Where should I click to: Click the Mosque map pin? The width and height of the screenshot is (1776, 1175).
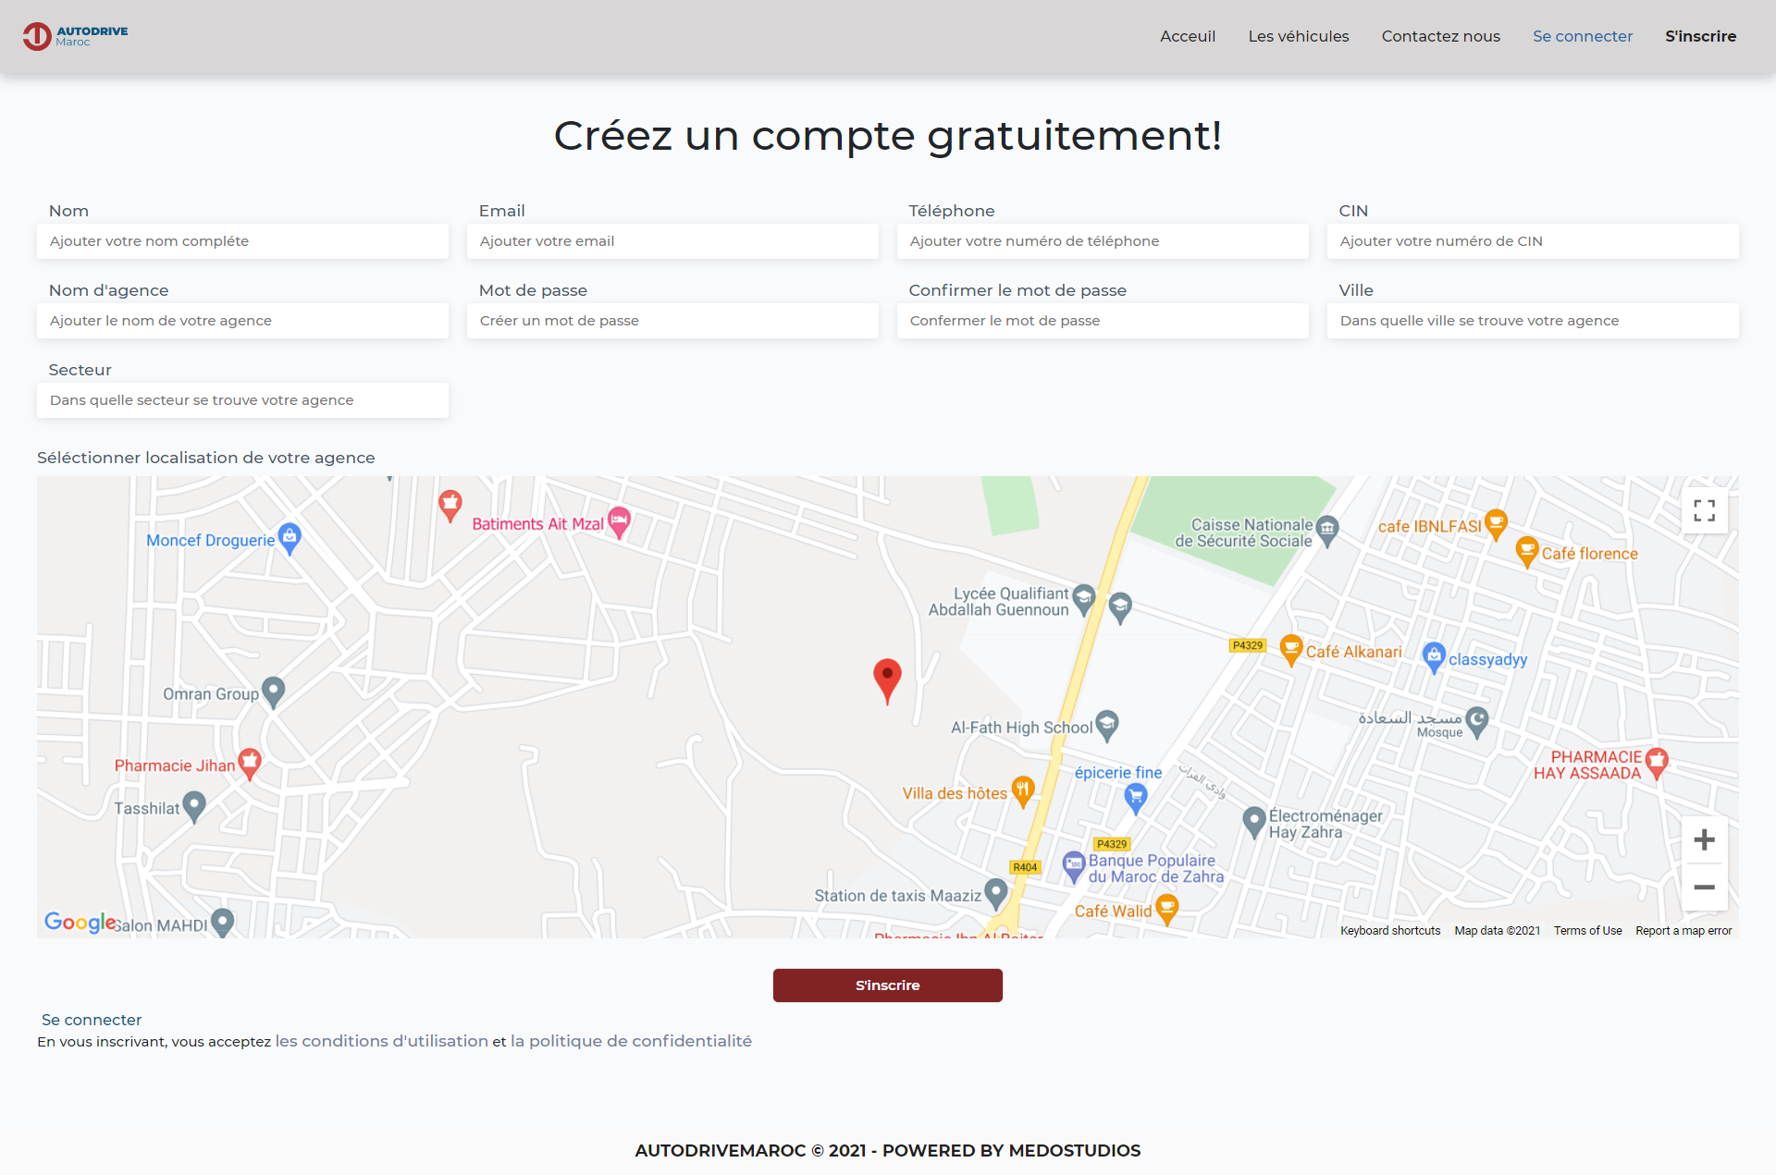pyautogui.click(x=1477, y=723)
